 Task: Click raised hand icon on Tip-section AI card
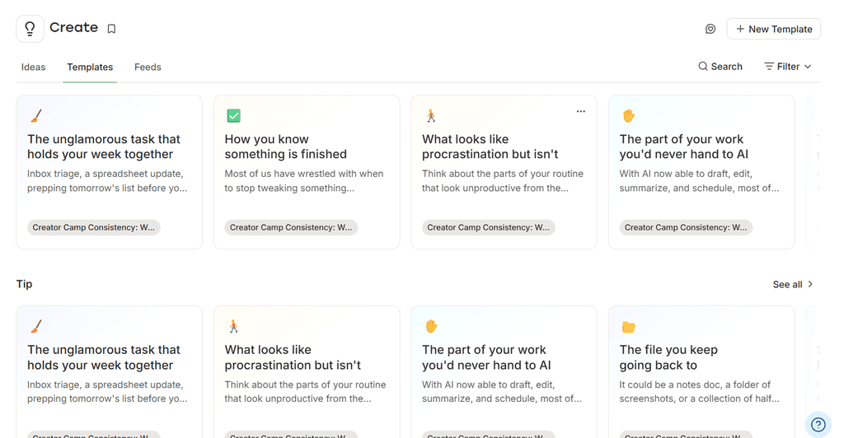pos(431,326)
